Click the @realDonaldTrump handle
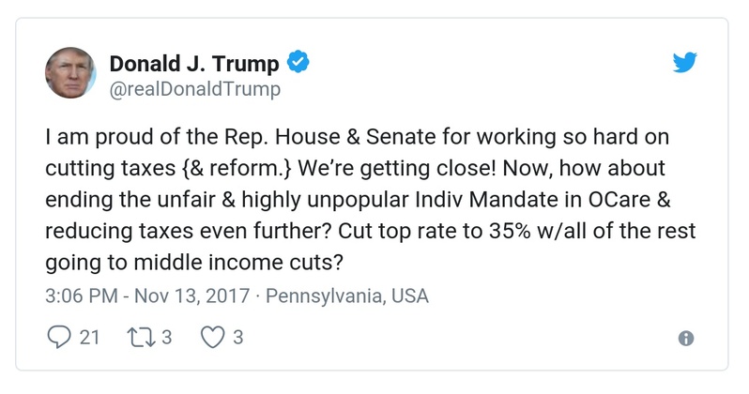 point(194,89)
